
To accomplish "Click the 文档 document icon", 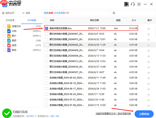I will 9,31.
